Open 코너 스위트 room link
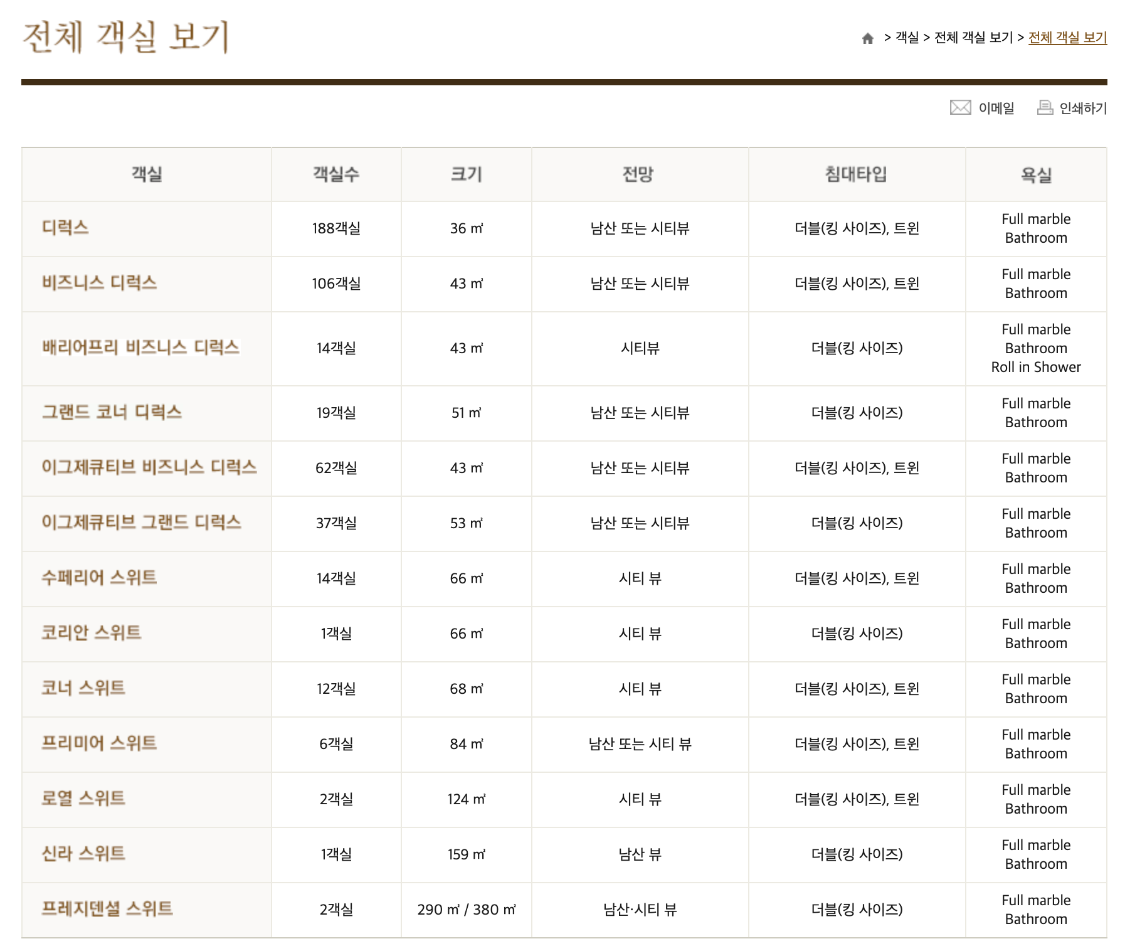This screenshot has height=951, width=1125. coord(83,688)
